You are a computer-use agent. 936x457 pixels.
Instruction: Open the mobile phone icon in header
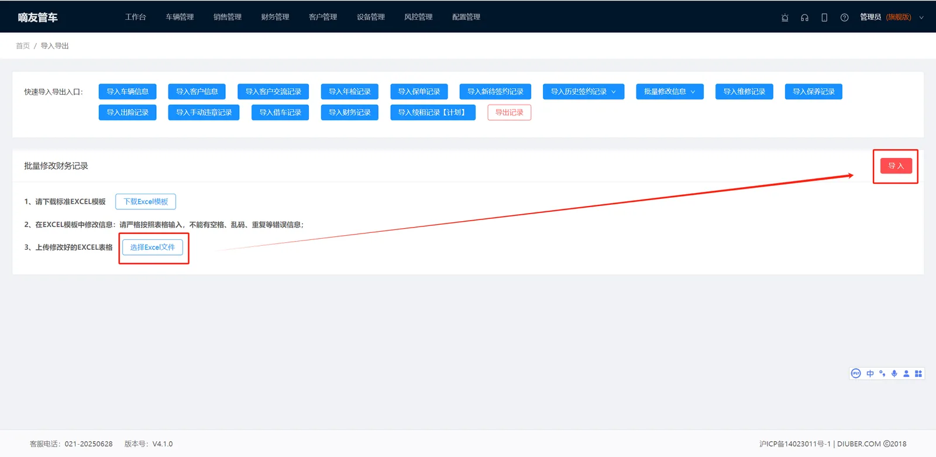(824, 18)
